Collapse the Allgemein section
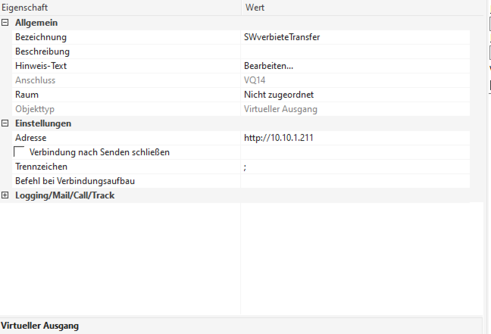 click(5, 23)
